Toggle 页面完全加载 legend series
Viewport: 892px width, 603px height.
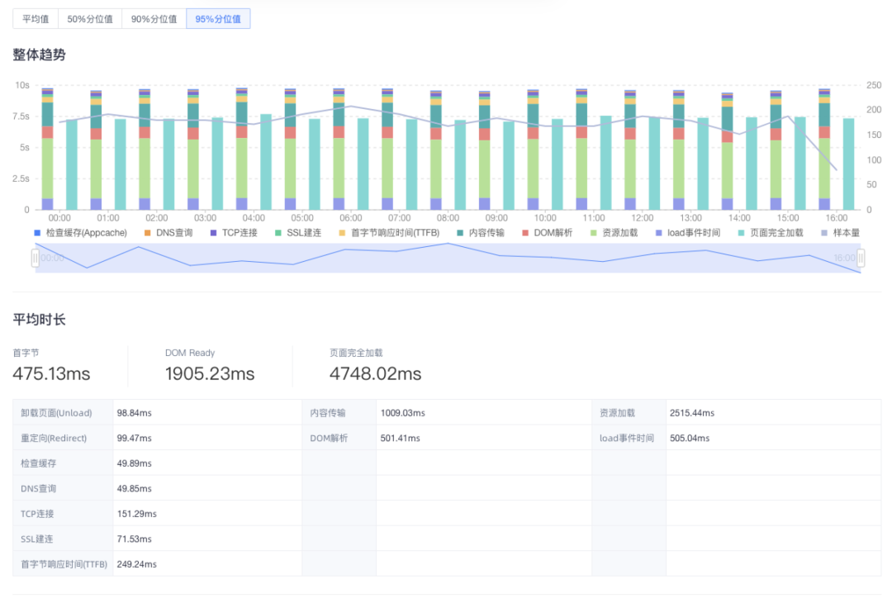(x=771, y=233)
